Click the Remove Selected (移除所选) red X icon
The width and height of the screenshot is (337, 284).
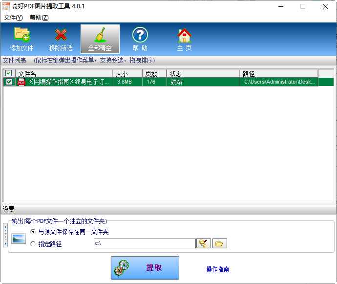(61, 39)
